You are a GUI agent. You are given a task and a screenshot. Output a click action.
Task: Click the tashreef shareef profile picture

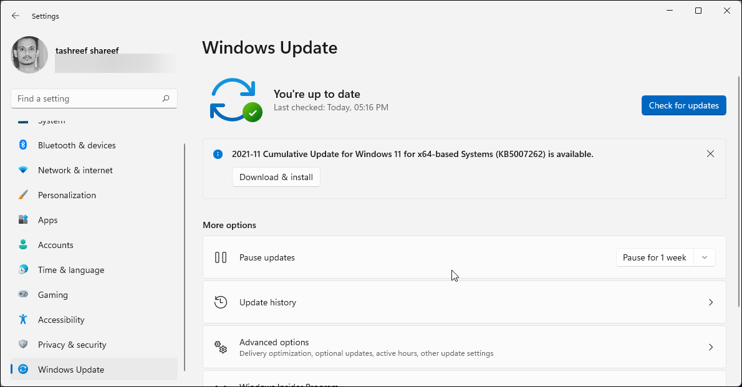tap(29, 55)
